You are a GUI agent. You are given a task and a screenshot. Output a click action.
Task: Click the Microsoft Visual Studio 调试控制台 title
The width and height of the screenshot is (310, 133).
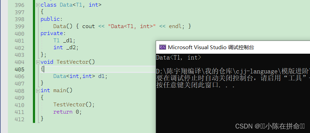(211, 47)
